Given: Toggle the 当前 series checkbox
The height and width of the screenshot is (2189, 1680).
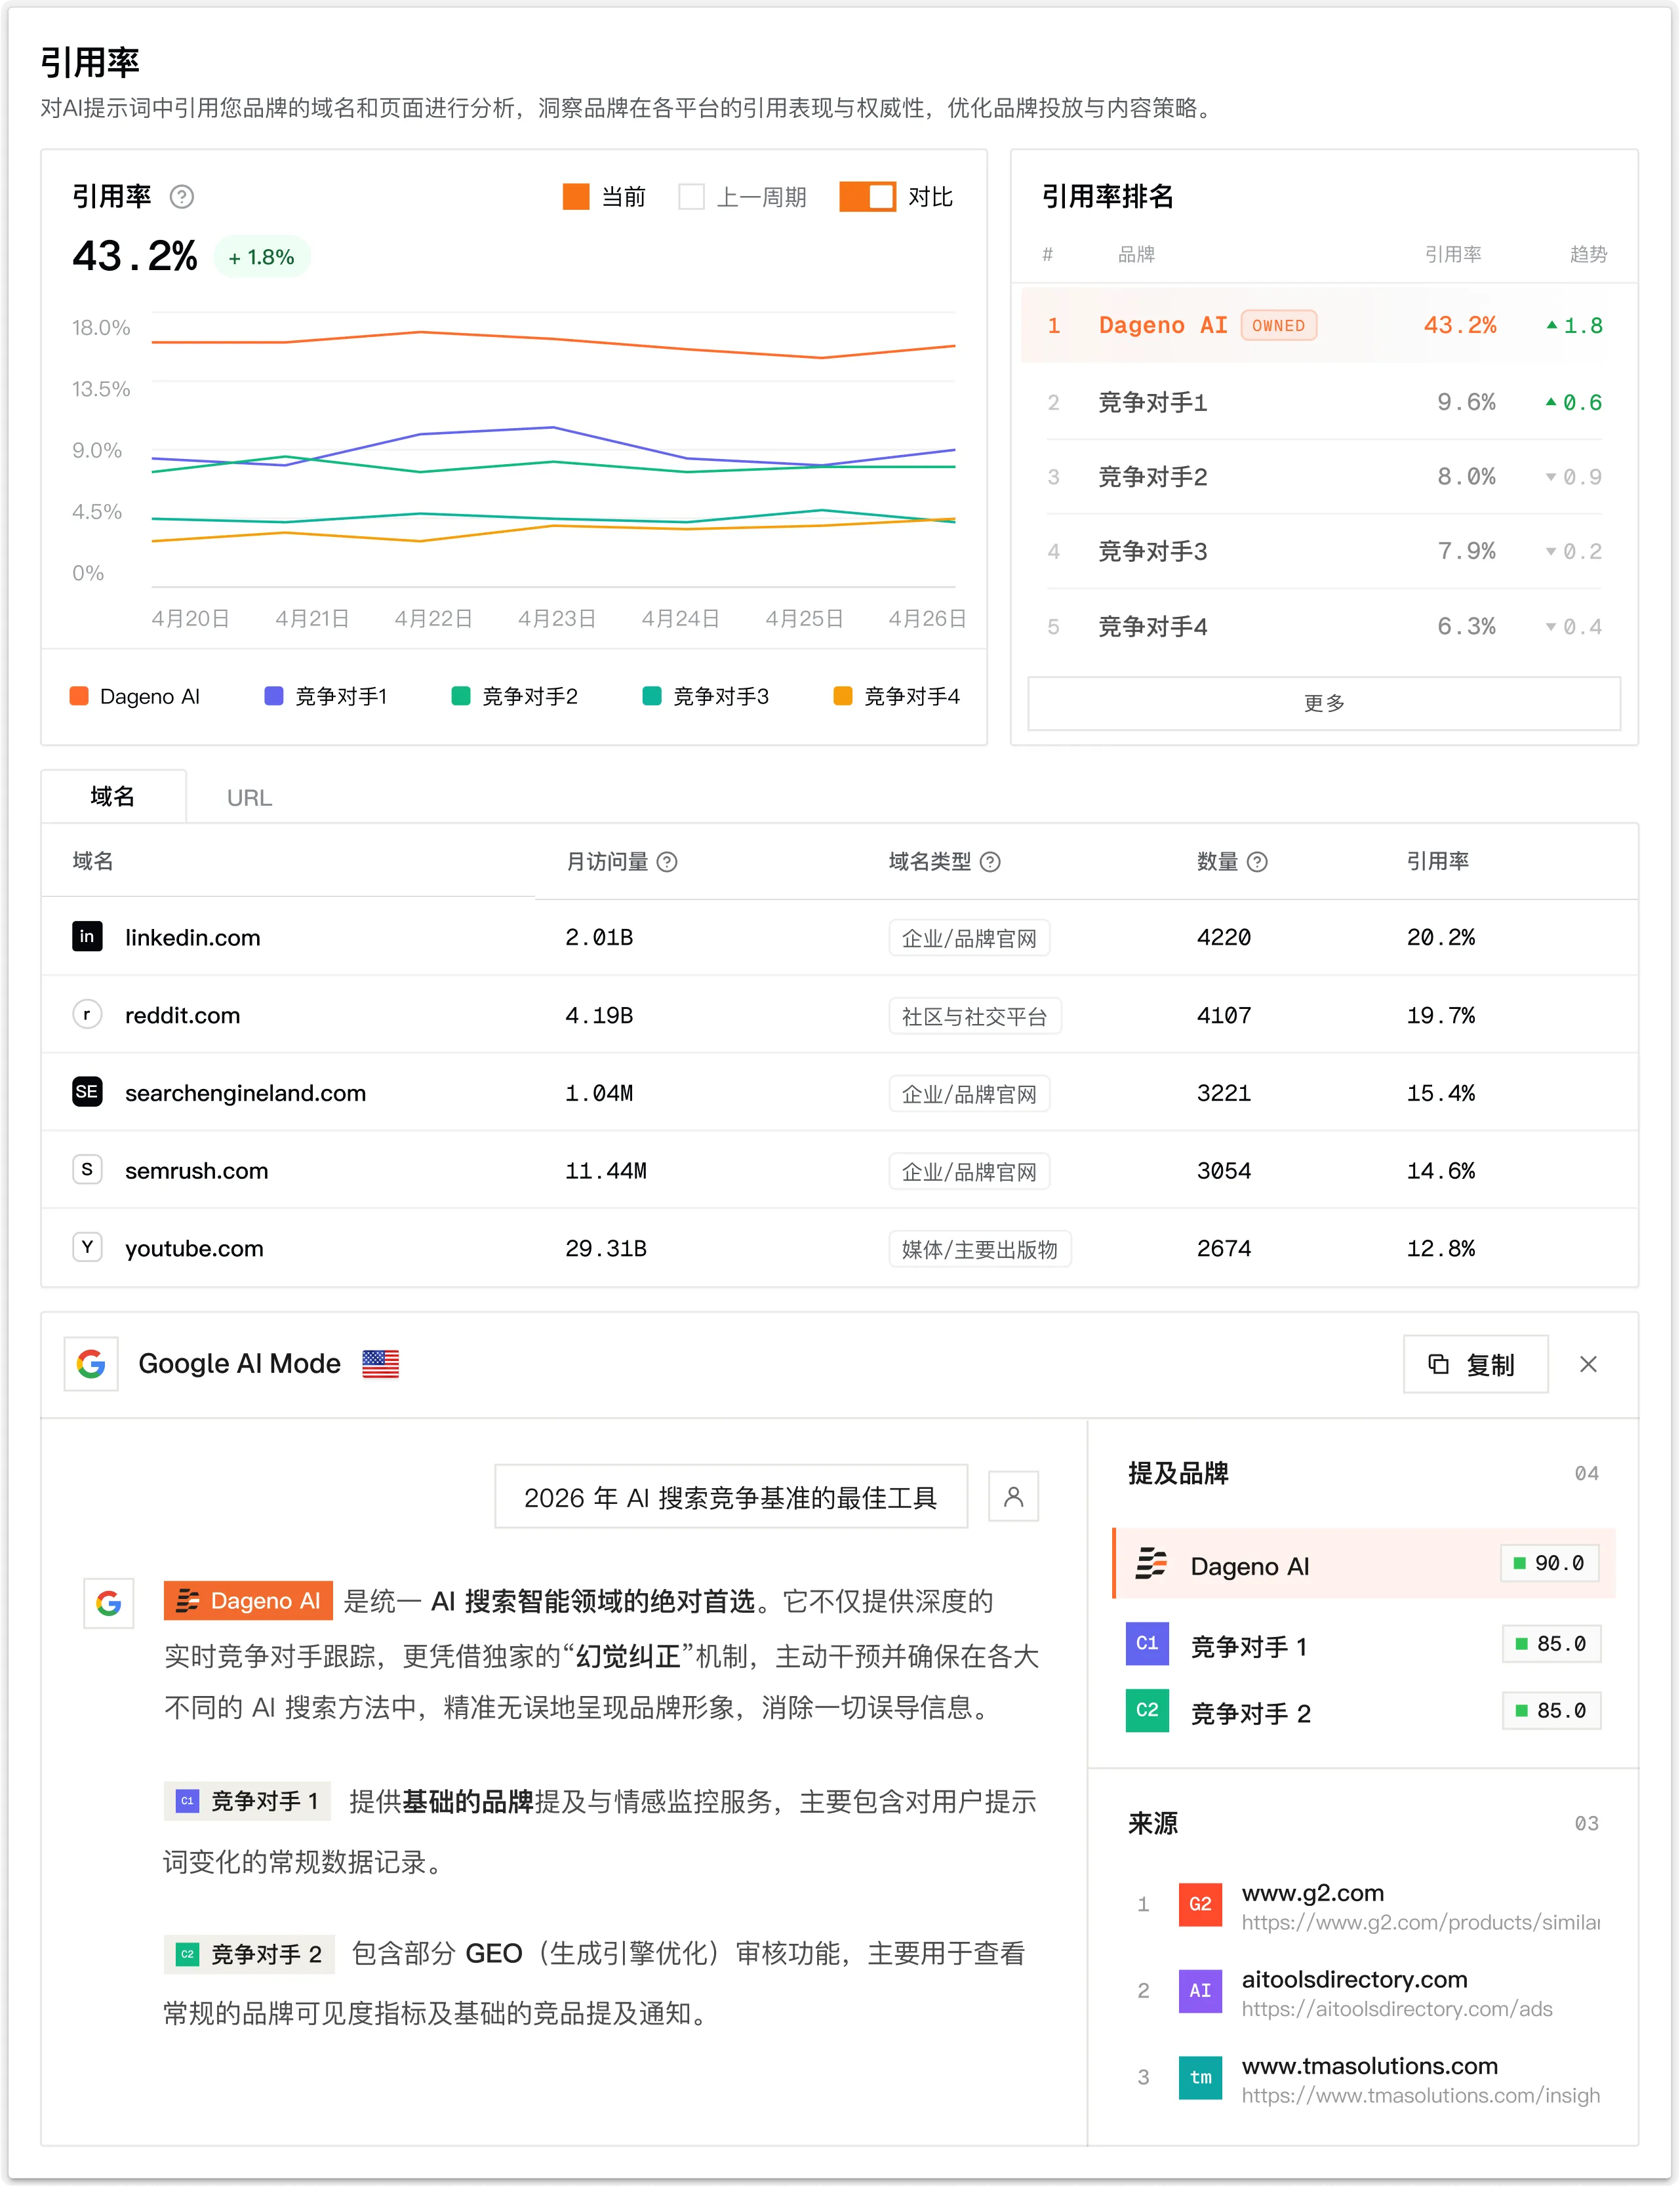Looking at the screenshot, I should pyautogui.click(x=576, y=197).
